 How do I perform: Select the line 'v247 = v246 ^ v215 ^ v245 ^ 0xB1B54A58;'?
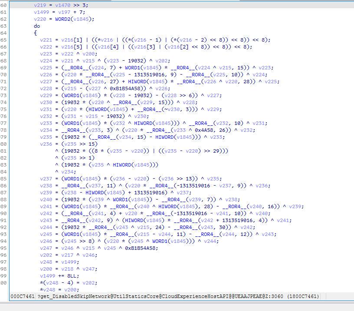tap(99, 248)
